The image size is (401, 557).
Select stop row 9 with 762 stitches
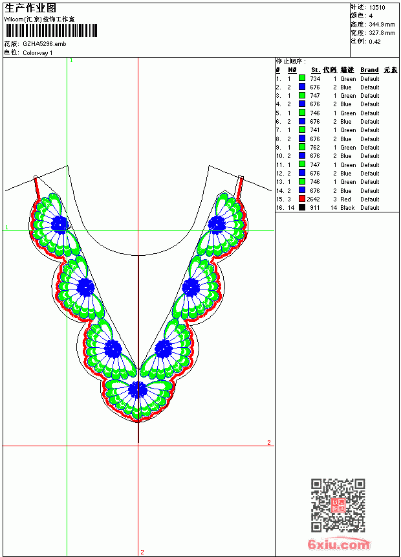point(337,147)
